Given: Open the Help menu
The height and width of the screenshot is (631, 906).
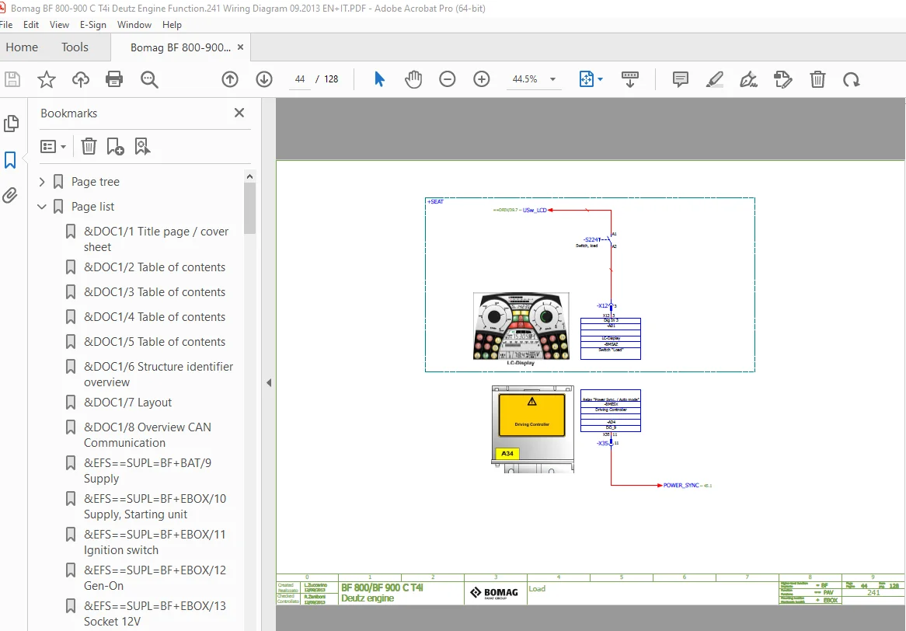Looking at the screenshot, I should coord(172,25).
